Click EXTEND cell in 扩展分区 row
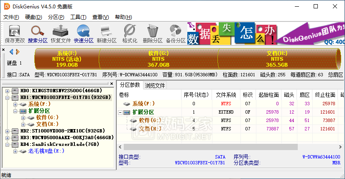The width and height of the screenshot is (345, 179). point(226,112)
